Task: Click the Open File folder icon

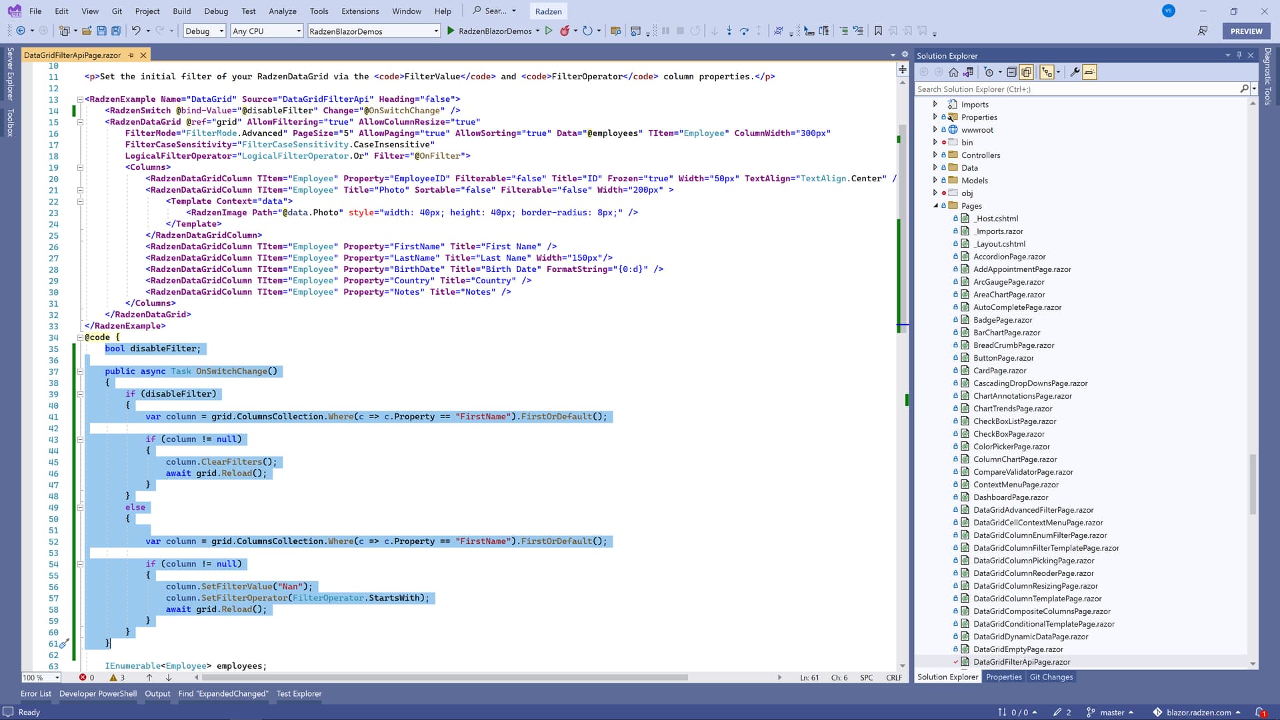Action: (87, 31)
